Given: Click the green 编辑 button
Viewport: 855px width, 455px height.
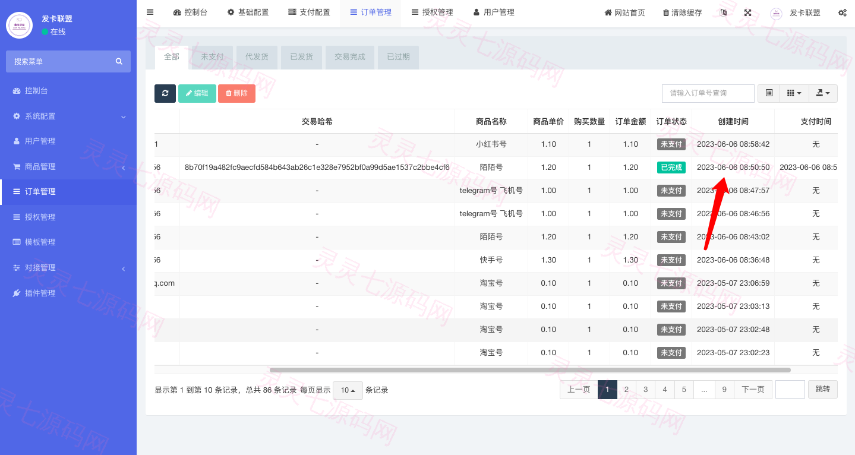Looking at the screenshot, I should [x=197, y=93].
